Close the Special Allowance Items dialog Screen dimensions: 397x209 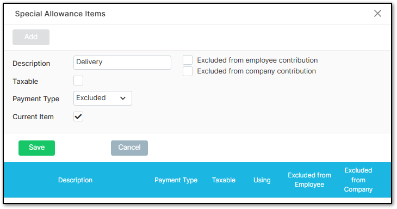click(x=377, y=14)
